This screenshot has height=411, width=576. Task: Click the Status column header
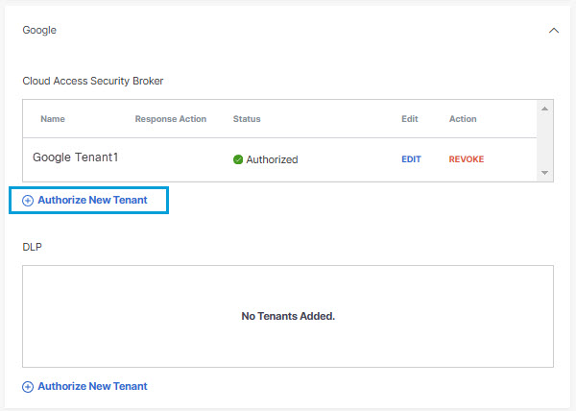point(247,119)
